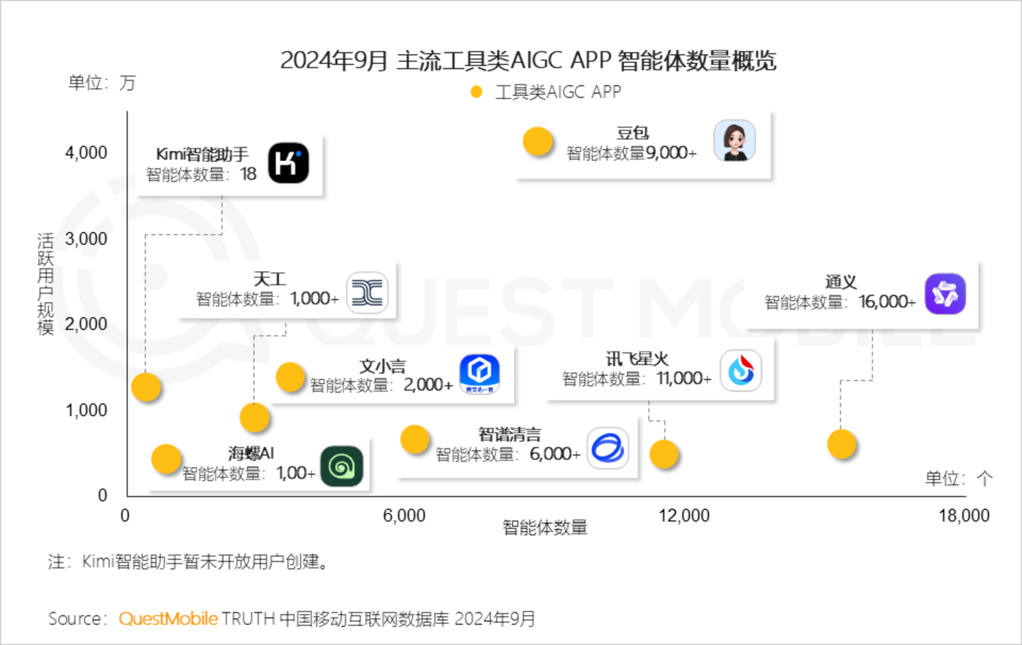This screenshot has height=645, width=1022.
Task: Click the QuestMobile source link text
Action: click(168, 619)
